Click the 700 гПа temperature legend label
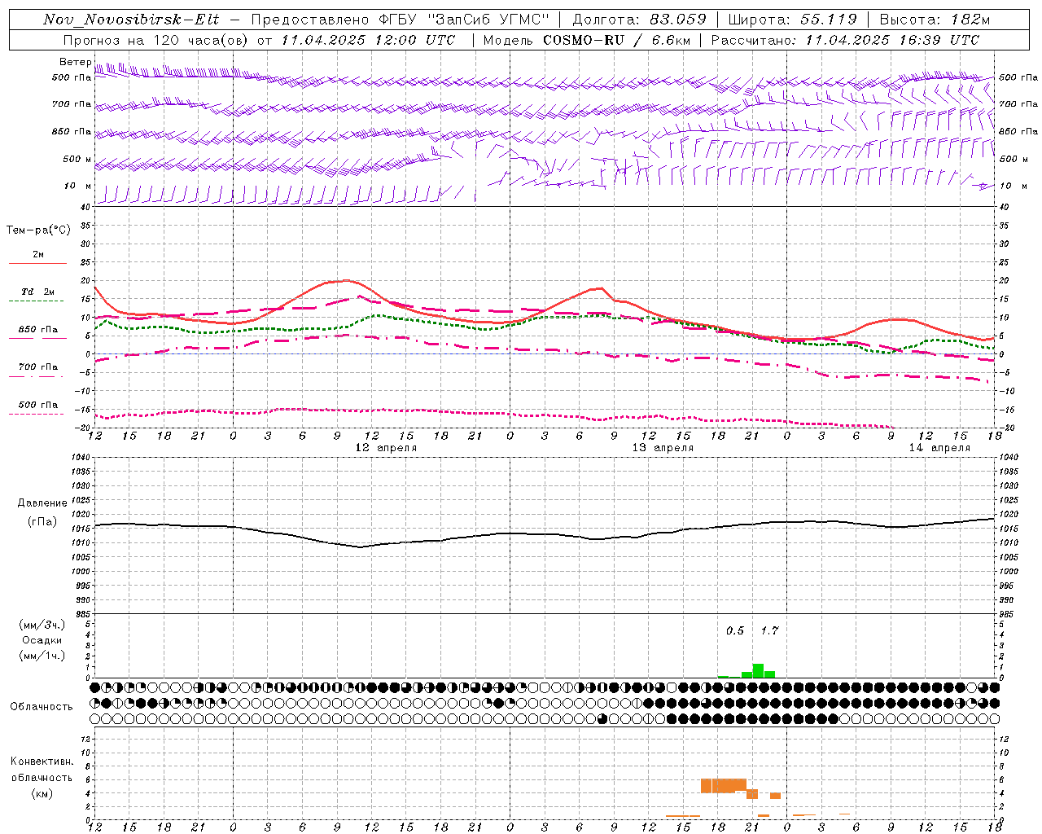 click(x=38, y=367)
